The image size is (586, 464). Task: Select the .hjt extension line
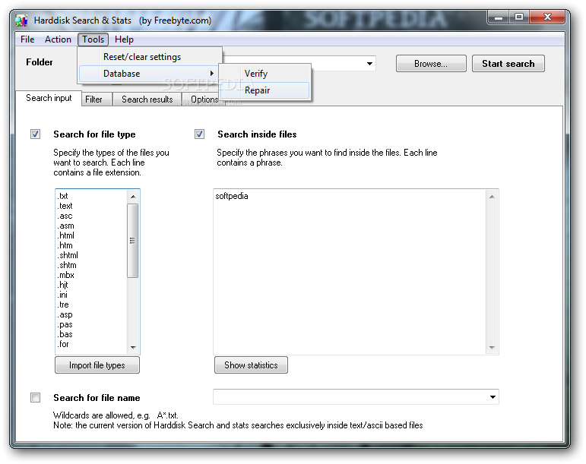pyautogui.click(x=63, y=286)
